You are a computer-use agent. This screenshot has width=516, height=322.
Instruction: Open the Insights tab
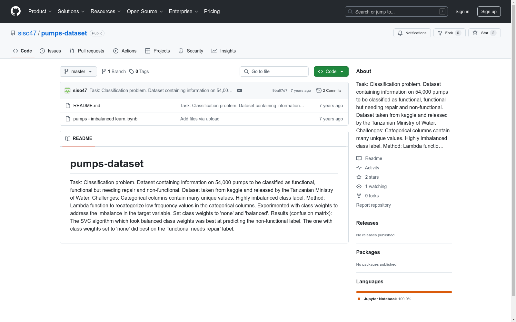pos(223,51)
